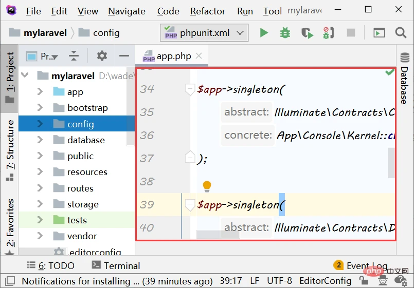Click the green Run button
This screenshot has width=414, height=288.
264,33
